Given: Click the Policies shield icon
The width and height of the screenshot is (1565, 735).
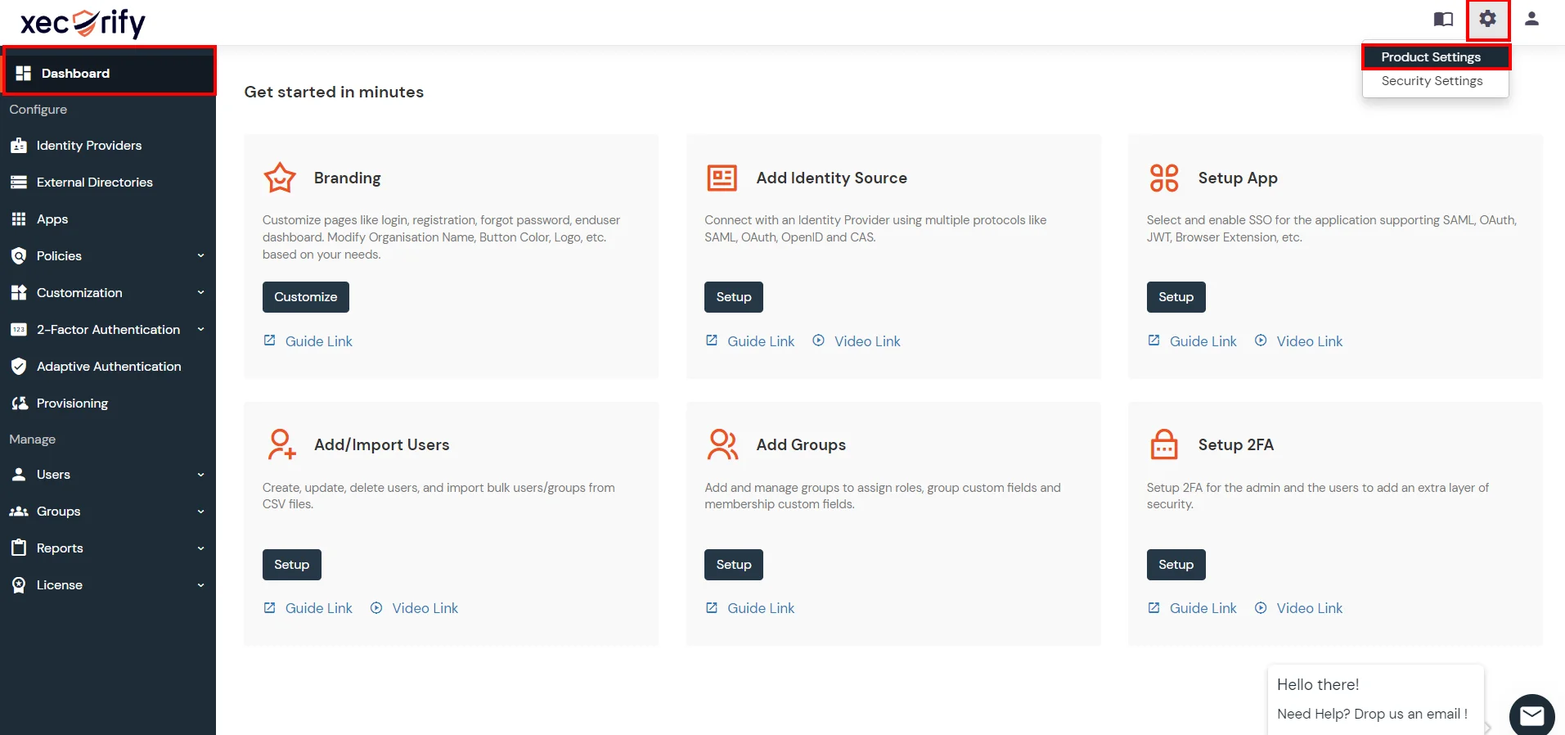Looking at the screenshot, I should point(19,256).
